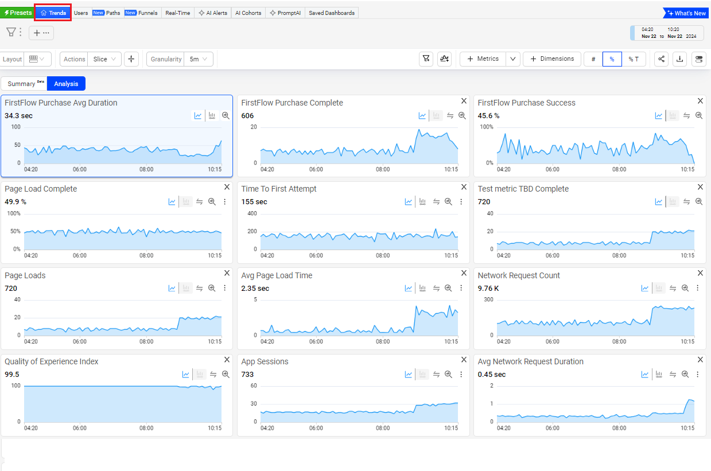
Task: Click the filter funnel icon near Presets
Action: coord(11,32)
